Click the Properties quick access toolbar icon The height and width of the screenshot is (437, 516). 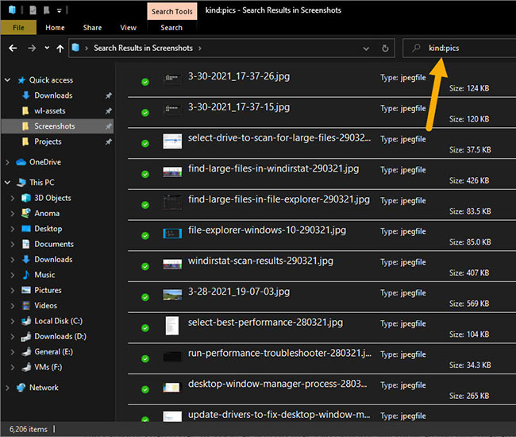(33, 10)
